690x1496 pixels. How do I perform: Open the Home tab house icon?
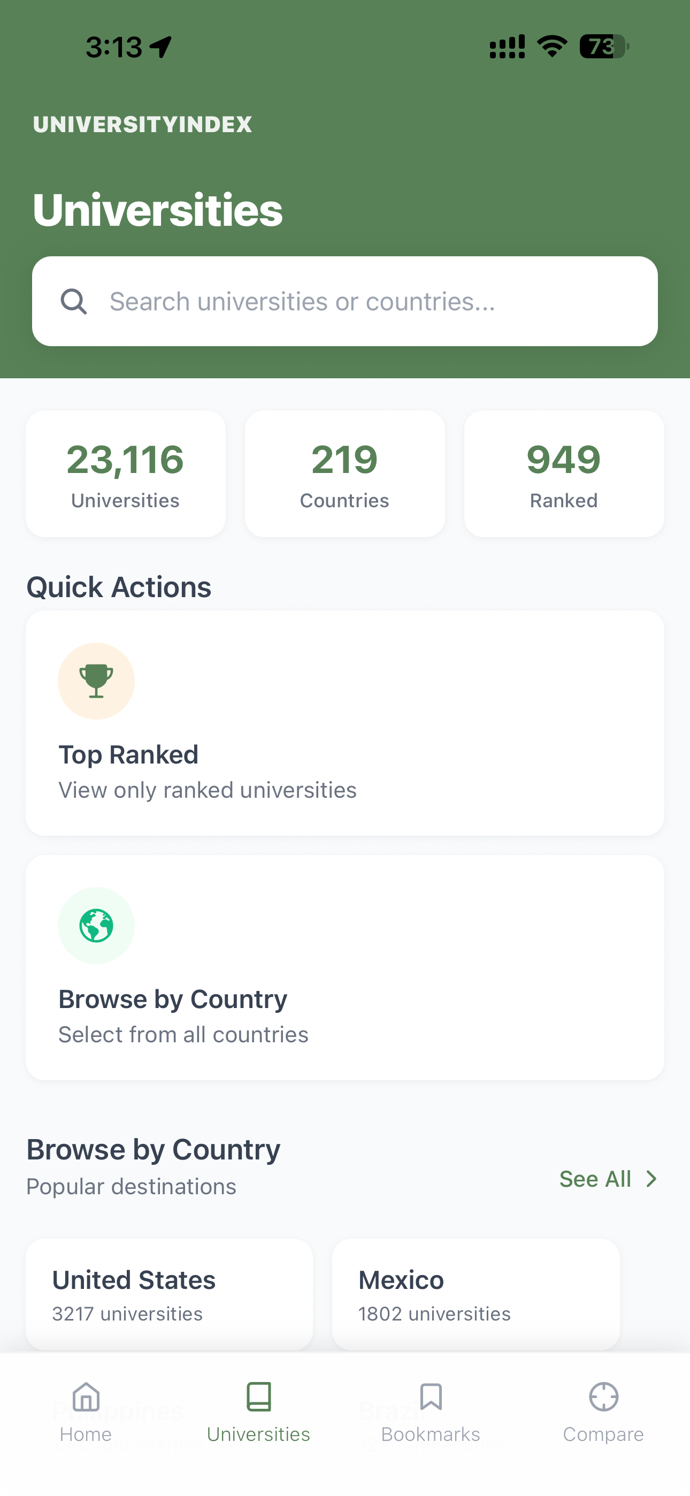click(x=86, y=1396)
